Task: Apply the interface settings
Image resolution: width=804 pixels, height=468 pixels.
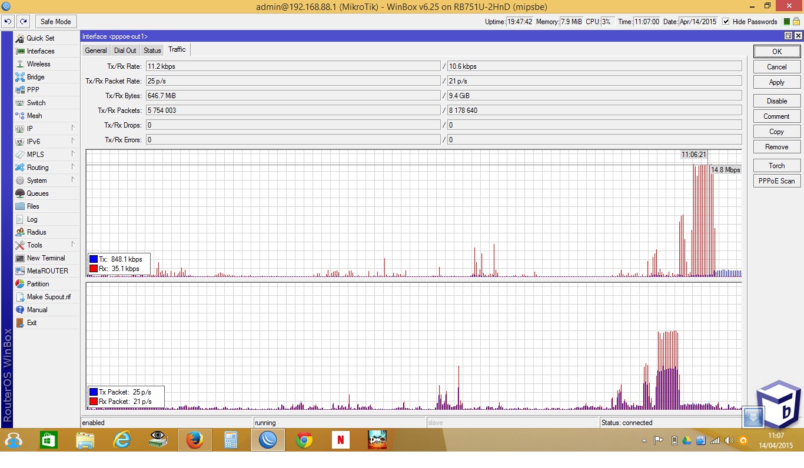Action: (x=777, y=82)
